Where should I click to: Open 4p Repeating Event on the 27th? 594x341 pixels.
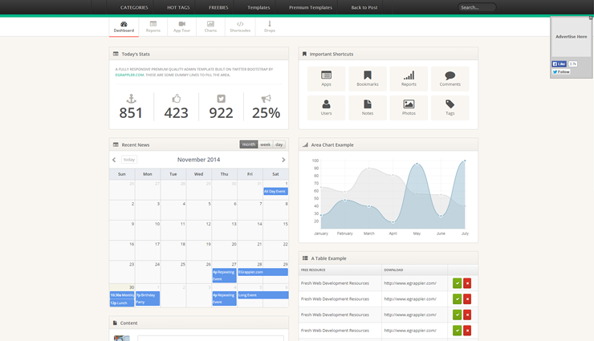224,275
